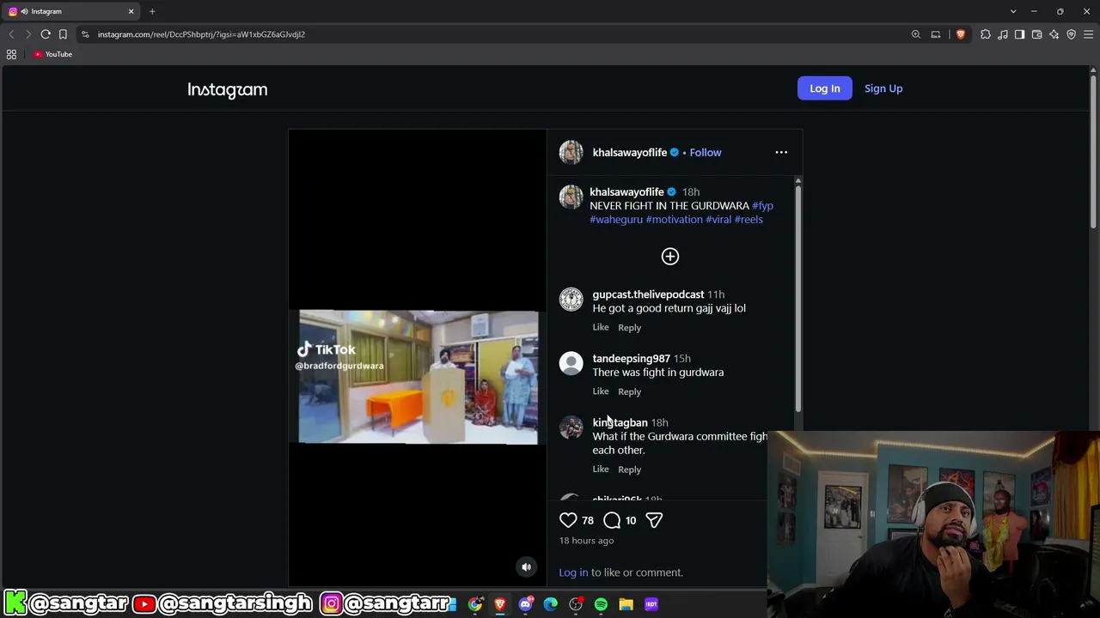The width and height of the screenshot is (1100, 618).
Task: Click the address bar URL
Action: [201, 34]
